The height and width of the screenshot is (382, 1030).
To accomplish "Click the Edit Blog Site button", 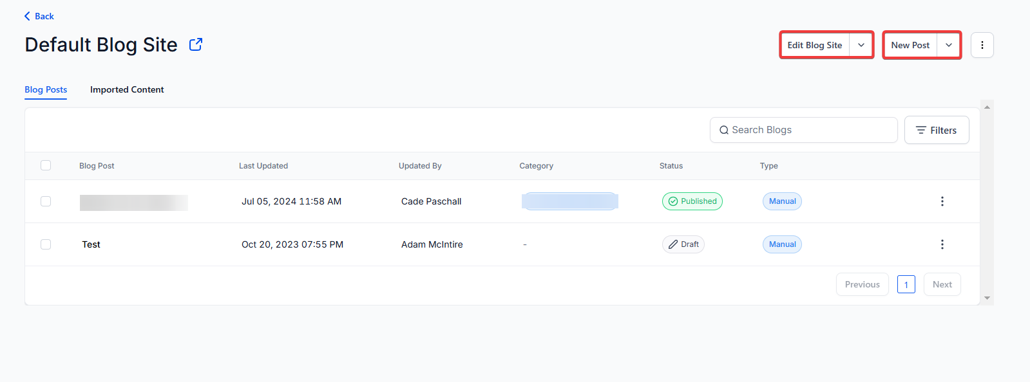I will (814, 45).
